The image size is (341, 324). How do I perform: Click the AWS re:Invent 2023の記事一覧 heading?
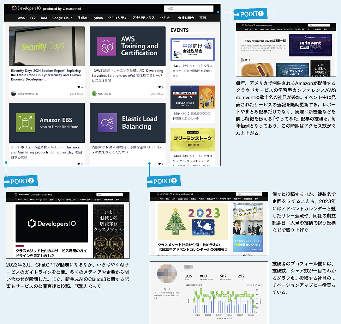(x=265, y=41)
